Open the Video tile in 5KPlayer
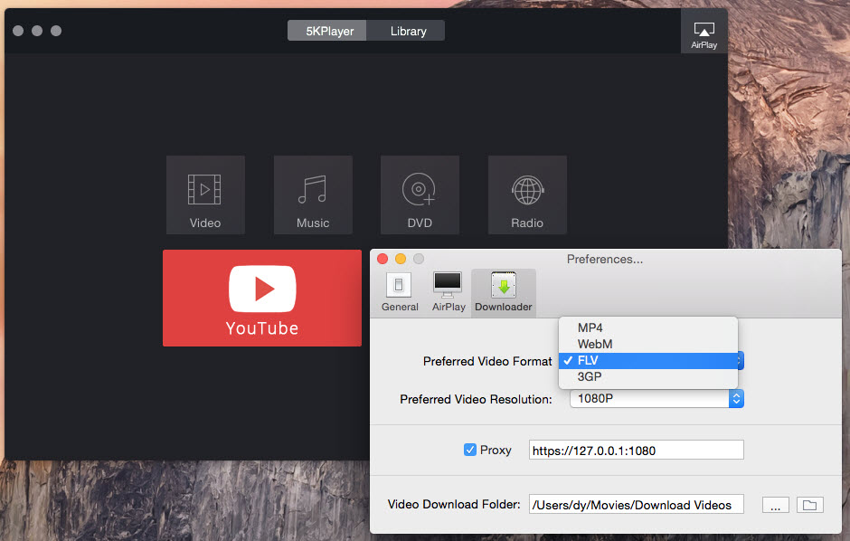Image resolution: width=850 pixels, height=541 pixels. point(205,195)
